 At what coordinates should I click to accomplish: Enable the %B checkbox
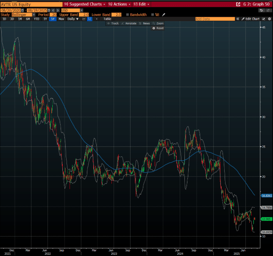click(153, 15)
